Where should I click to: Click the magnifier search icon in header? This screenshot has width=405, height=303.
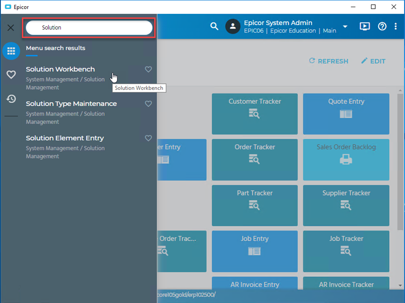pyautogui.click(x=214, y=26)
